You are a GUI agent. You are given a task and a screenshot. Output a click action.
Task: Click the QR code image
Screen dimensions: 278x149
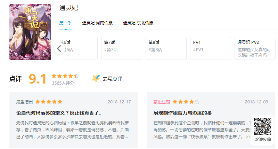pos(262,126)
